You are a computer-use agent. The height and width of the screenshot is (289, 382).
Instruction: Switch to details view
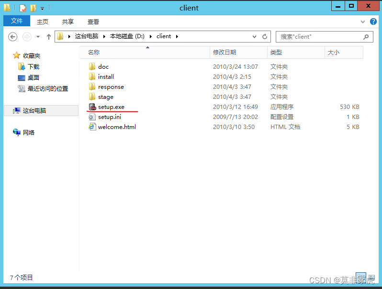pyautogui.click(x=361, y=278)
